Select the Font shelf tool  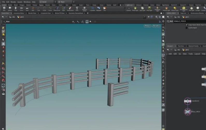coord(77,9)
